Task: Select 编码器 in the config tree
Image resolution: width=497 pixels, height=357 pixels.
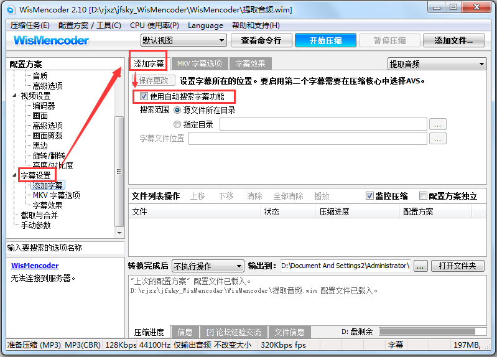Action: (x=44, y=106)
